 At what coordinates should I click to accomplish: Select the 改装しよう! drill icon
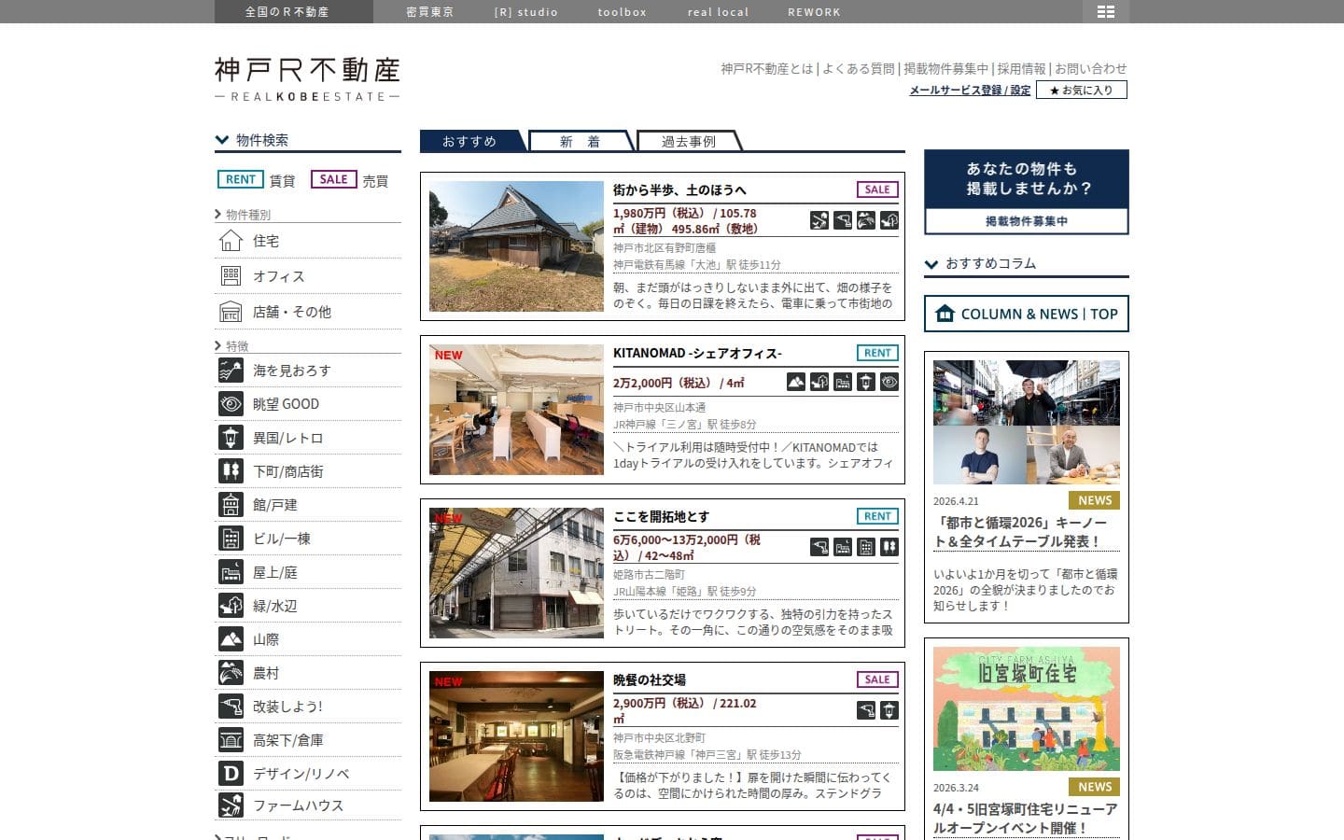(231, 707)
